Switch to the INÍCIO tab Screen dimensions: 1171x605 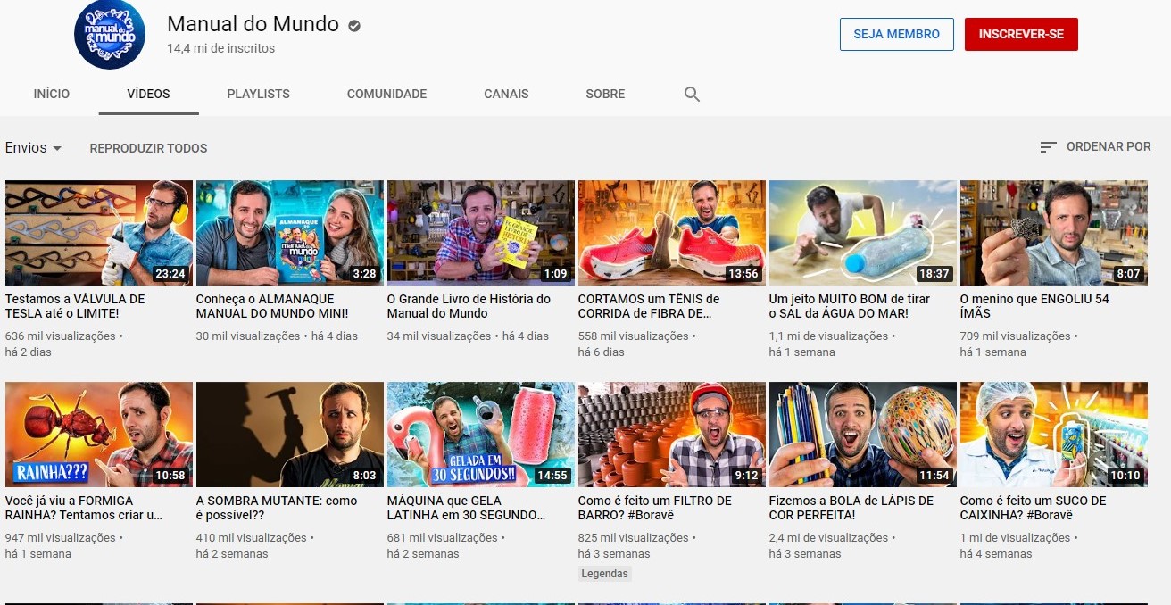51,94
